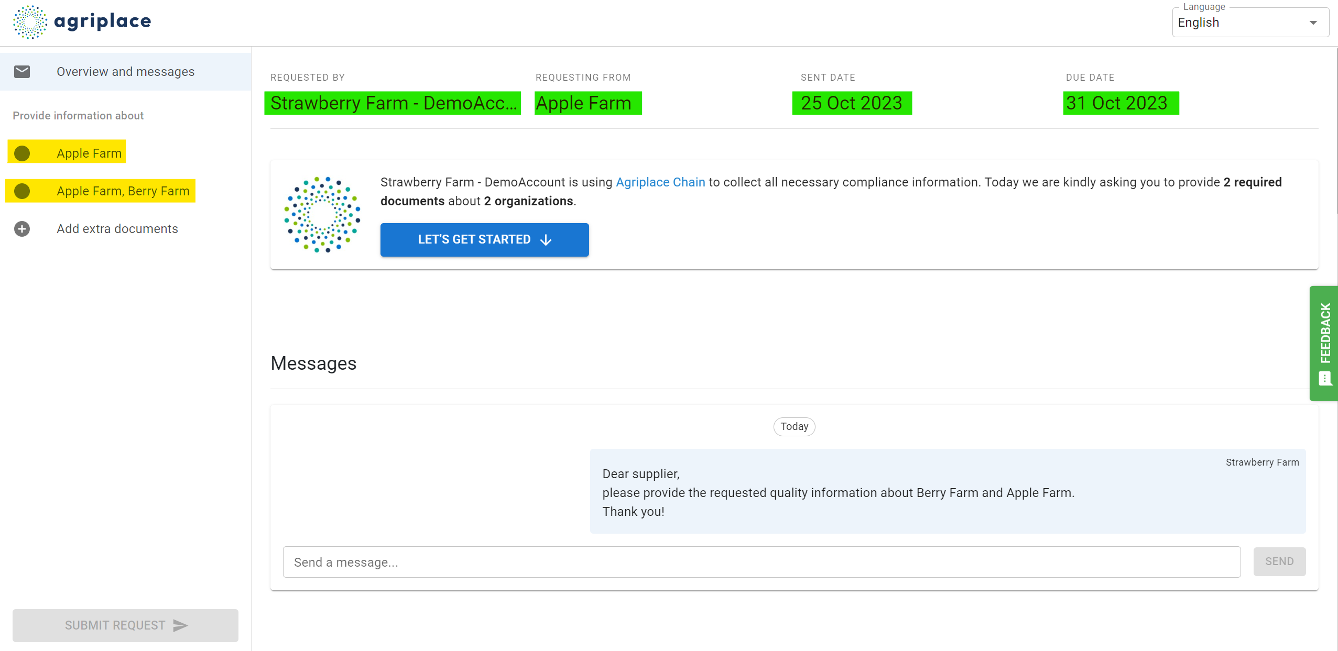
Task: Click the SEND message button
Action: pos(1279,561)
